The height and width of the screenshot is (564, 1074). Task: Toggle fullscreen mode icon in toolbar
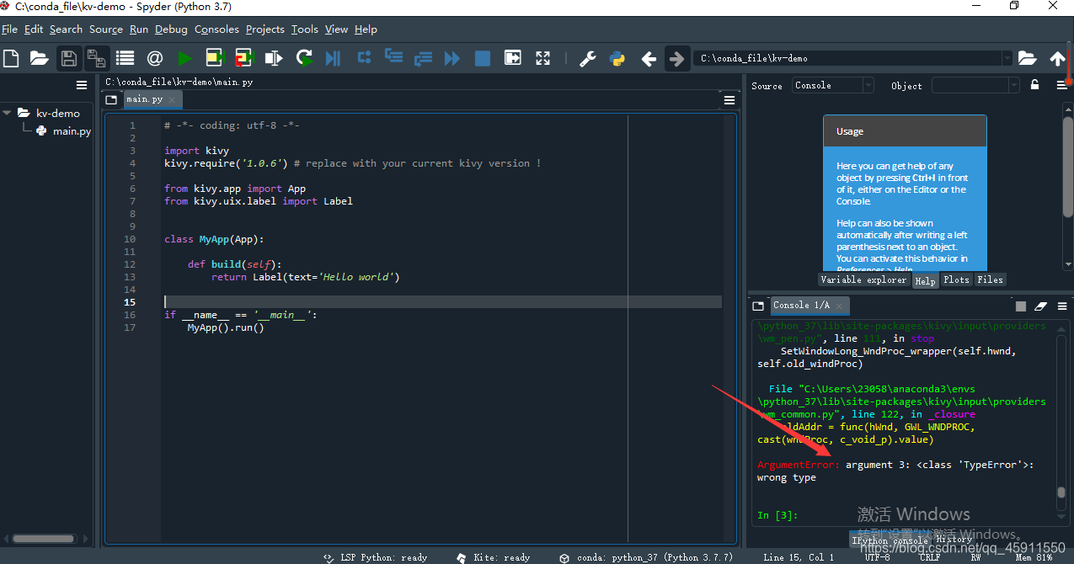542,58
